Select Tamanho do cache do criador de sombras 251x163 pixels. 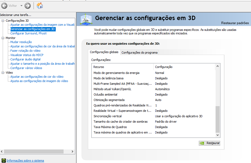click(153, 122)
